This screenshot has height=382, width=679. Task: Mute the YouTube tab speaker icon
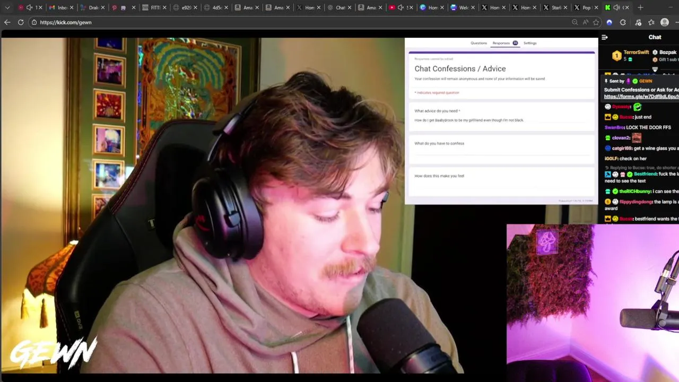click(x=401, y=7)
